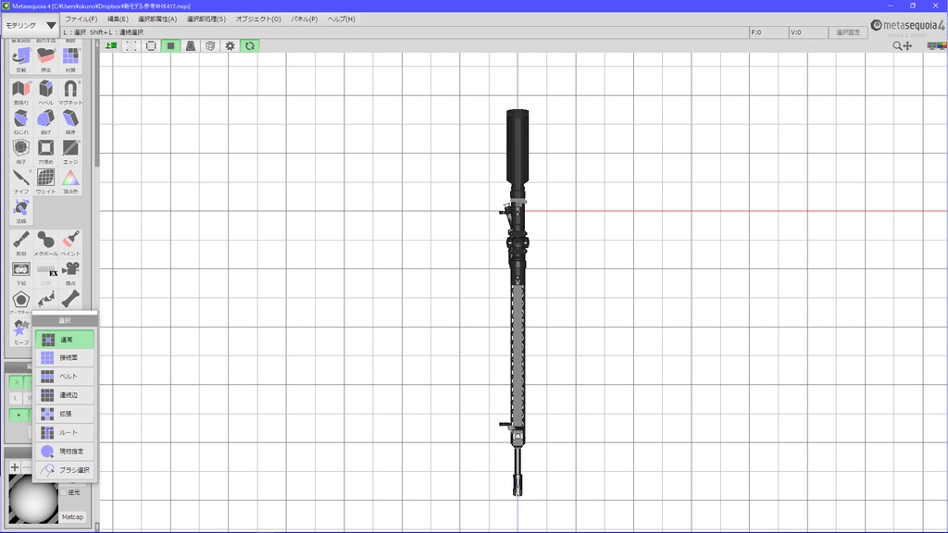This screenshot has height=533, width=948.
Task: Select the ペイント (paint) tool
Action: coord(70,243)
